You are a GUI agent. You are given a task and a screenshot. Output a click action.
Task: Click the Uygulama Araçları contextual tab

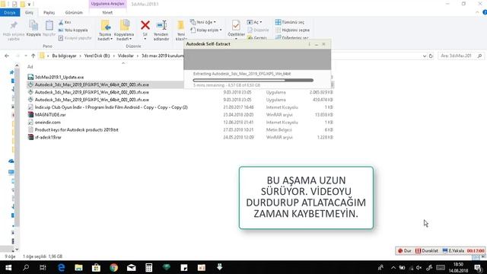(108, 4)
